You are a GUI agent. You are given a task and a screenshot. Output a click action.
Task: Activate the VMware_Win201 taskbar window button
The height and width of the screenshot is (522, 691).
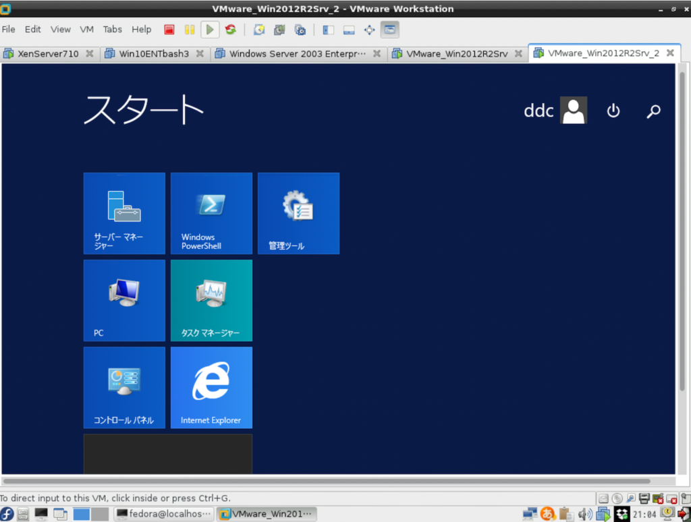(267, 514)
